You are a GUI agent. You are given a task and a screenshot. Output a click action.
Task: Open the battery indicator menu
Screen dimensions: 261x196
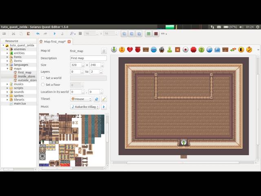click(x=230, y=27)
